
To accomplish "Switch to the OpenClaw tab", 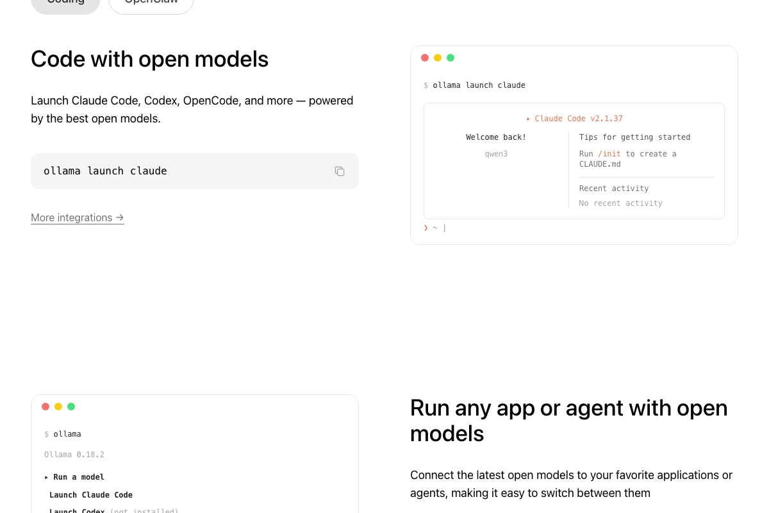I will (151, 4).
